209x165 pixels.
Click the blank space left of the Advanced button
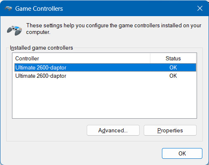click(x=47, y=130)
